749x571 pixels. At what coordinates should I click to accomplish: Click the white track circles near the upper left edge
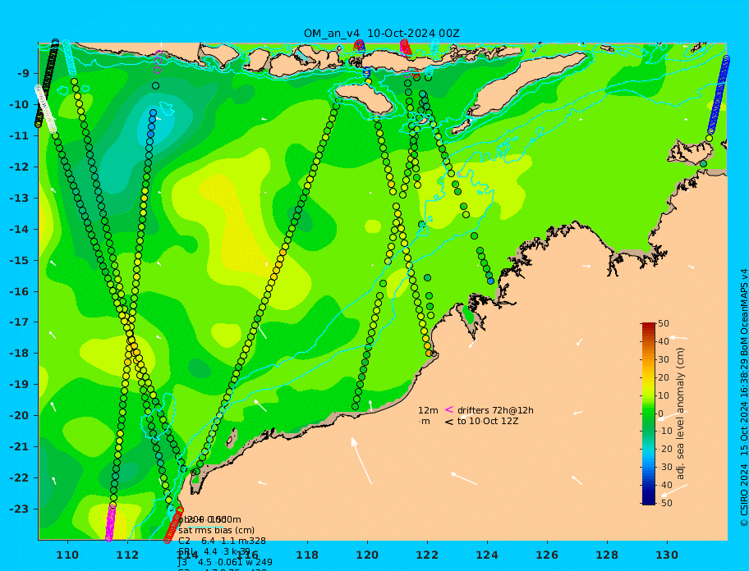45,109
